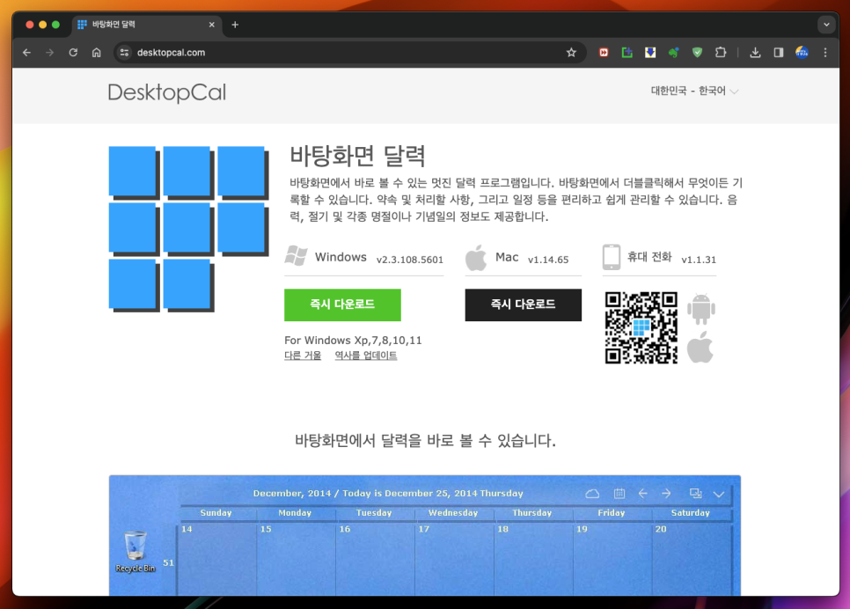Show browser downloads

coord(755,53)
